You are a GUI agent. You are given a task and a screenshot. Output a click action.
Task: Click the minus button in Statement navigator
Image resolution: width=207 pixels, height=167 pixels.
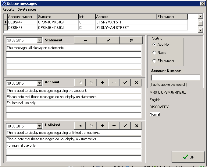[x=85, y=40]
